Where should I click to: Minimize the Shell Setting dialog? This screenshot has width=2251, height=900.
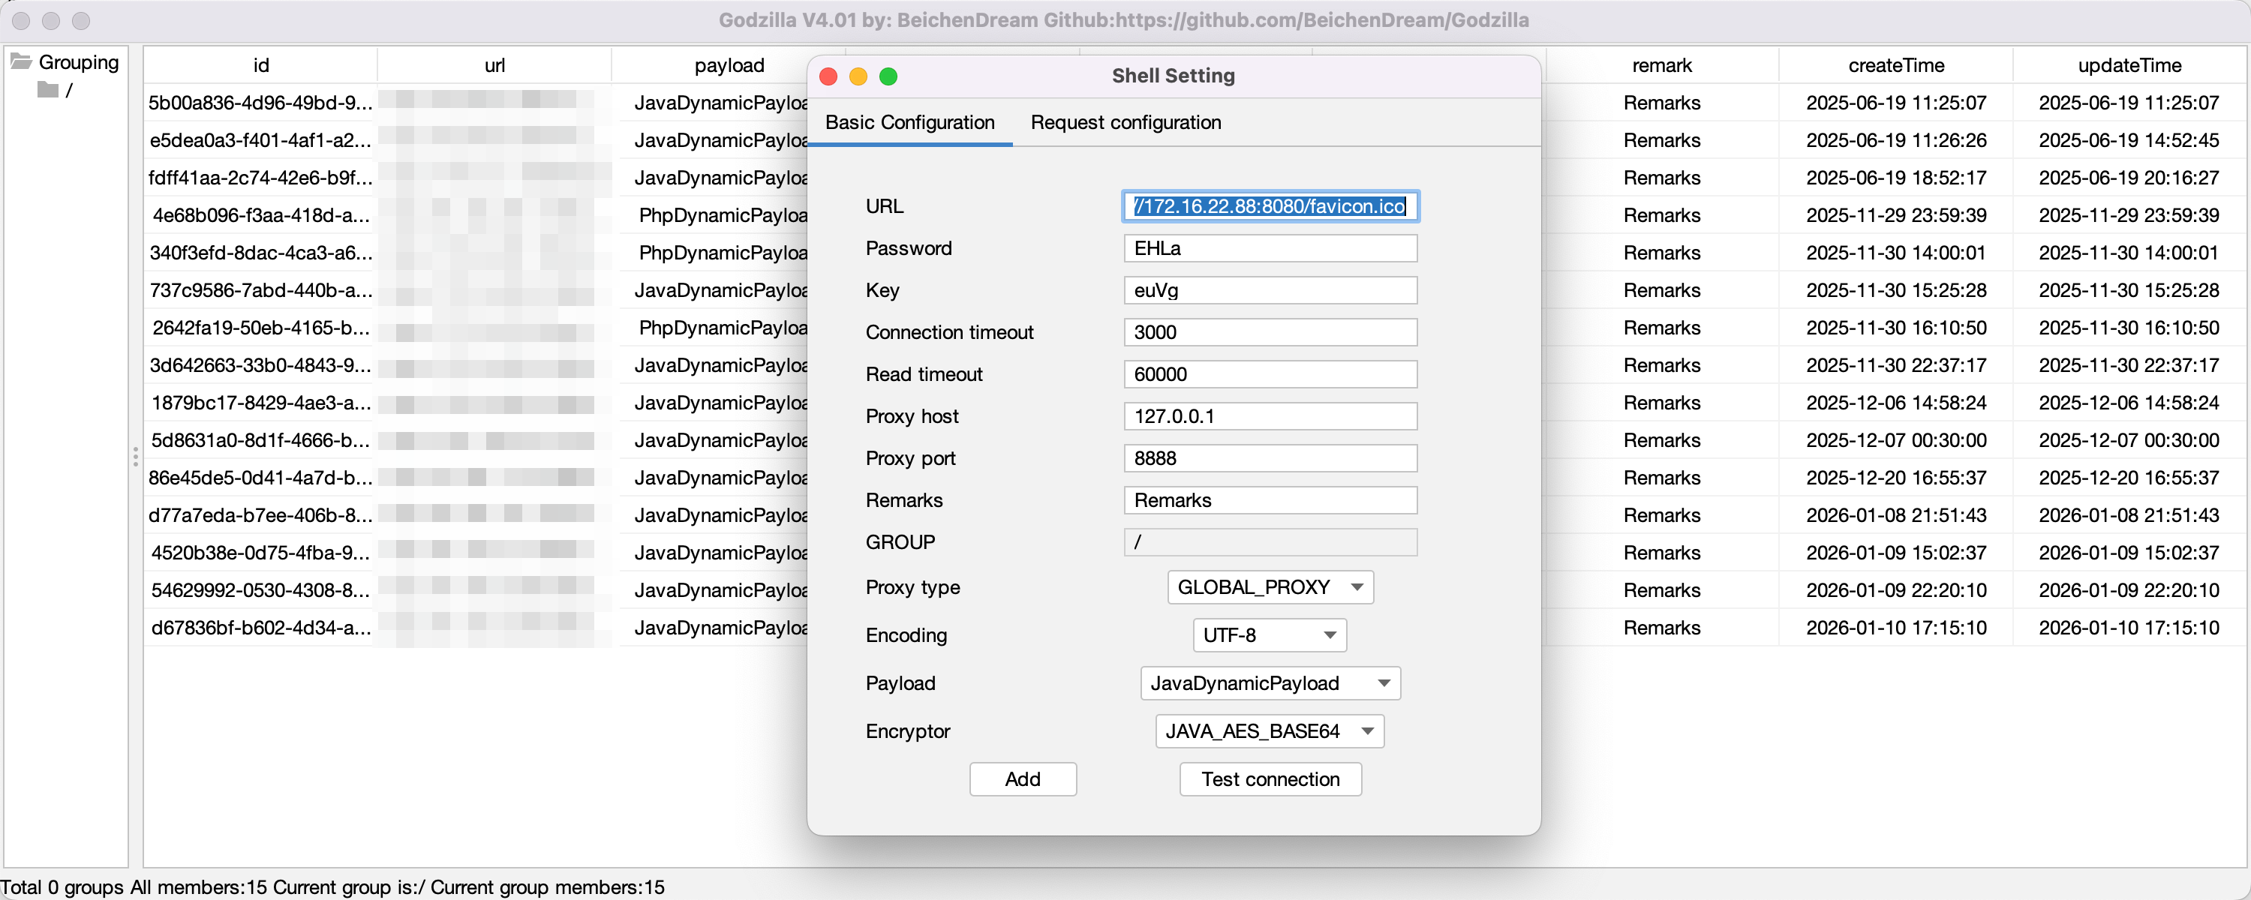click(858, 77)
